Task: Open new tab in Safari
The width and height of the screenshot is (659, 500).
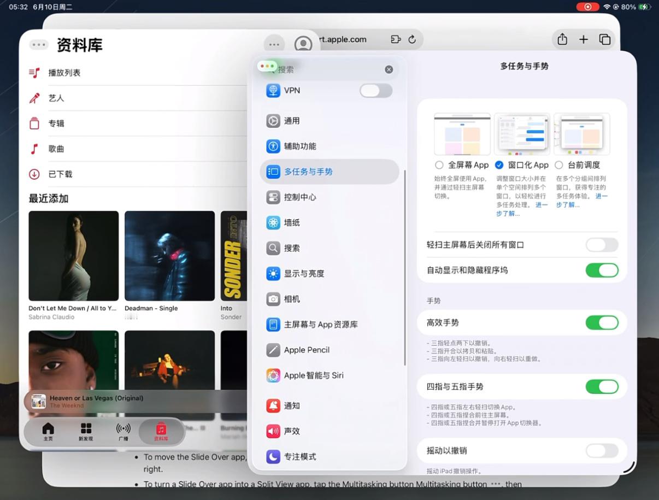Action: tap(584, 39)
